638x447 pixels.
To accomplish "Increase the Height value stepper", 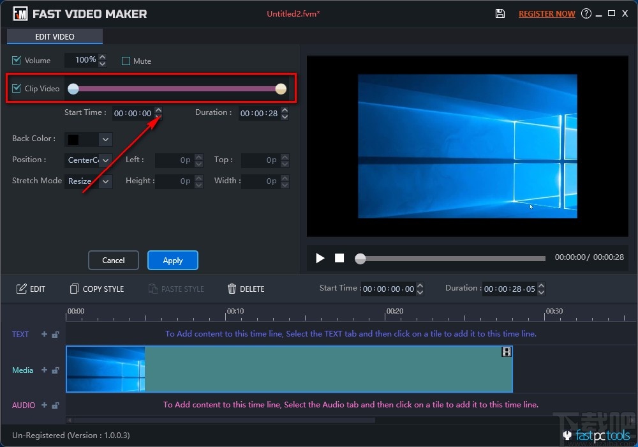I will (x=198, y=178).
